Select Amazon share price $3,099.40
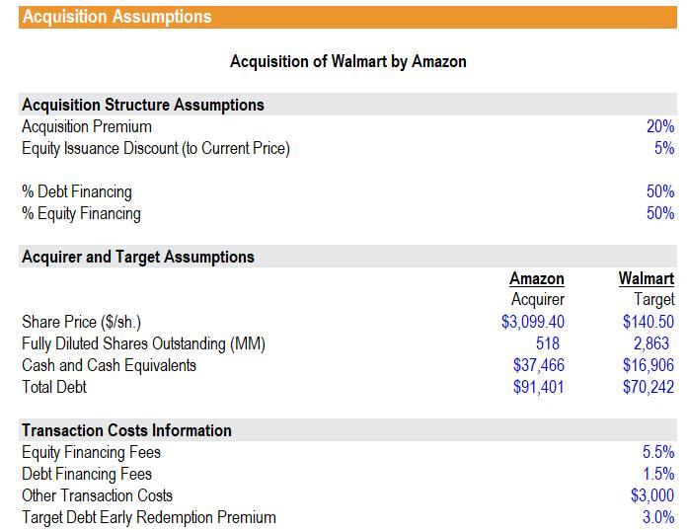The height and width of the screenshot is (530, 688). click(533, 322)
